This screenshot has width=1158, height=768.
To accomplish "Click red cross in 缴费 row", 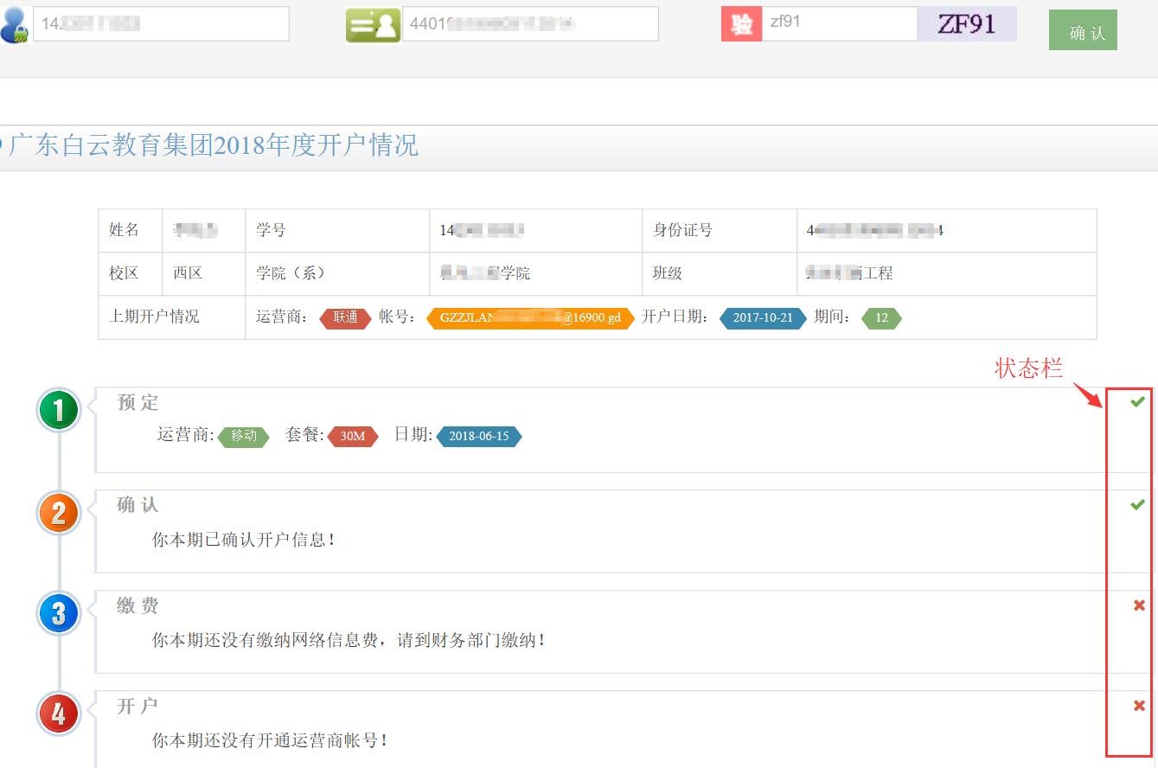I will (x=1138, y=605).
